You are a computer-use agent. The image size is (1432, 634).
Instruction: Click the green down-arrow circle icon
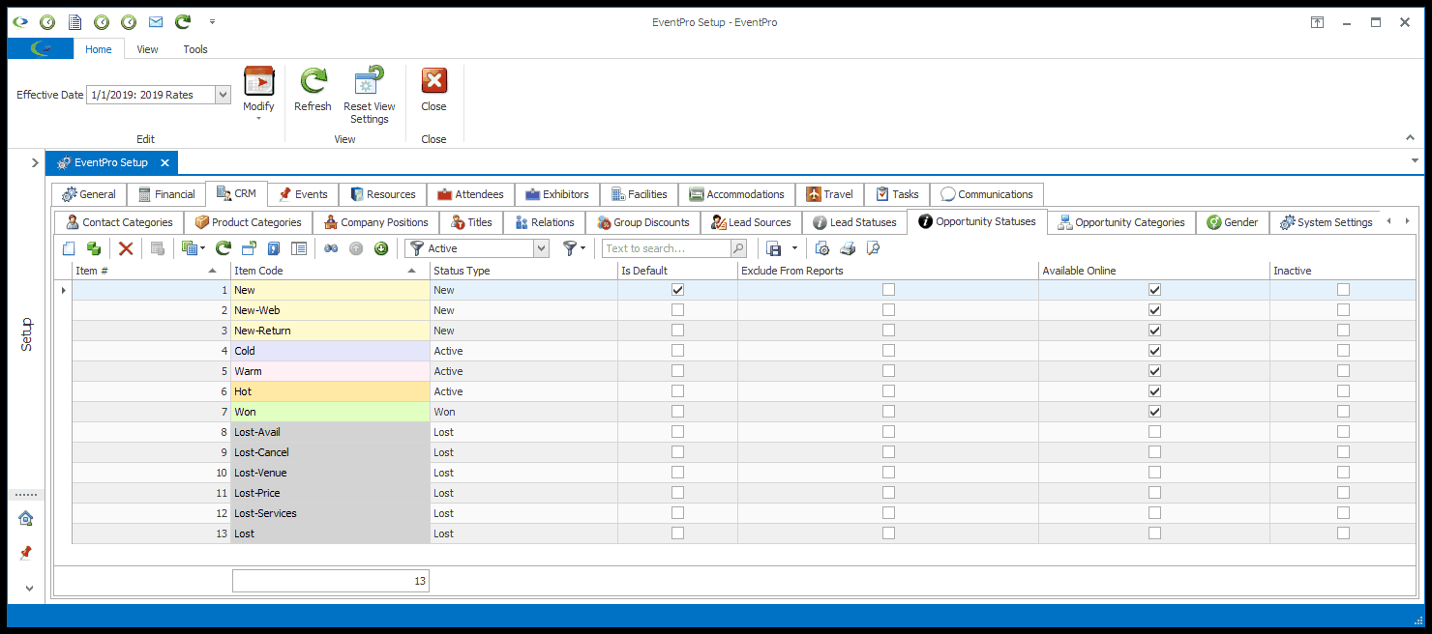[x=381, y=248]
